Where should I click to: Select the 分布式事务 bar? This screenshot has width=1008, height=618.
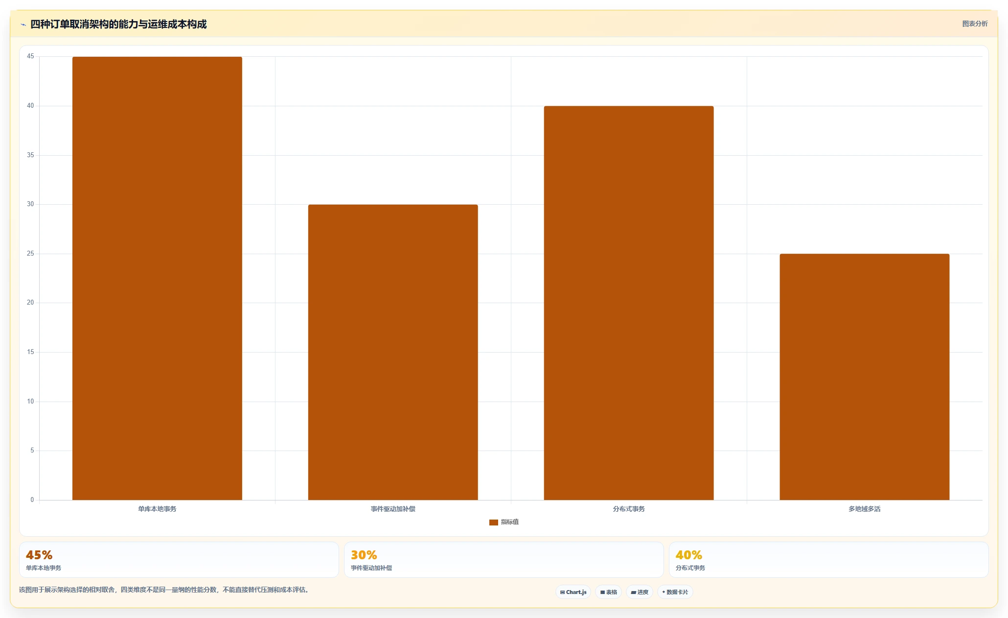click(629, 303)
